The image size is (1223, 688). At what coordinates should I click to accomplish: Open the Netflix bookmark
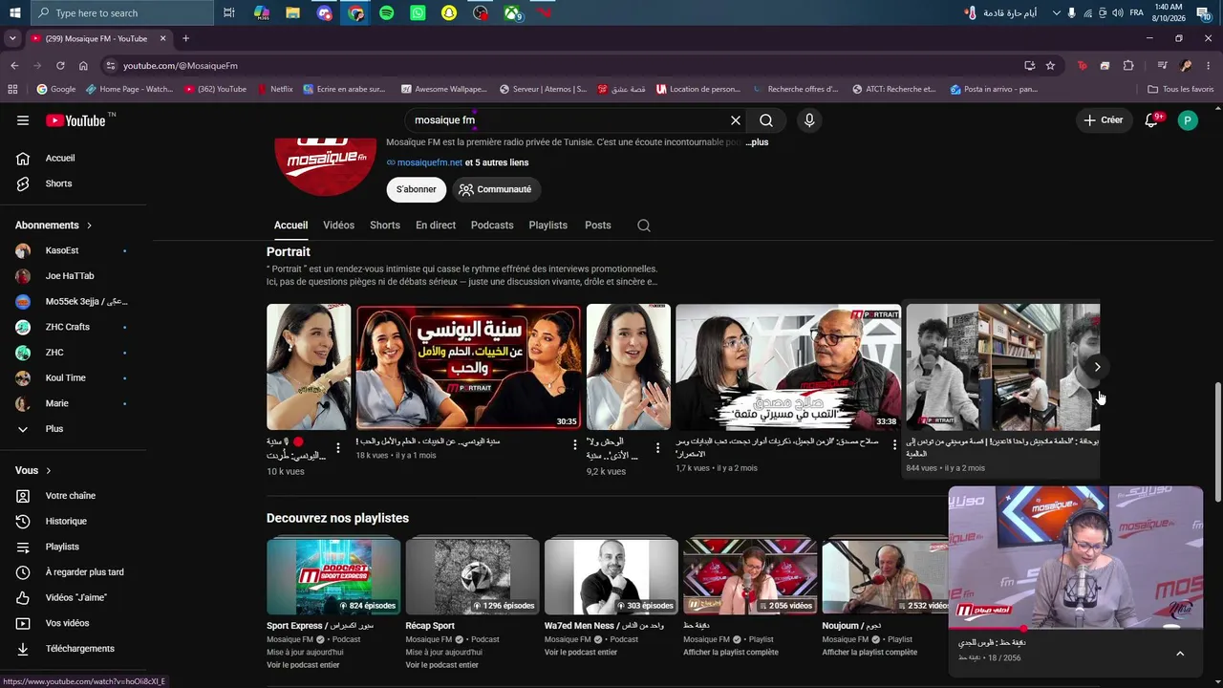click(275, 89)
